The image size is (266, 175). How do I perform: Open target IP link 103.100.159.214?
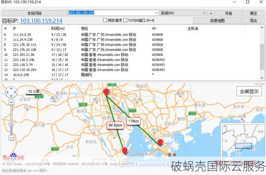41,21
